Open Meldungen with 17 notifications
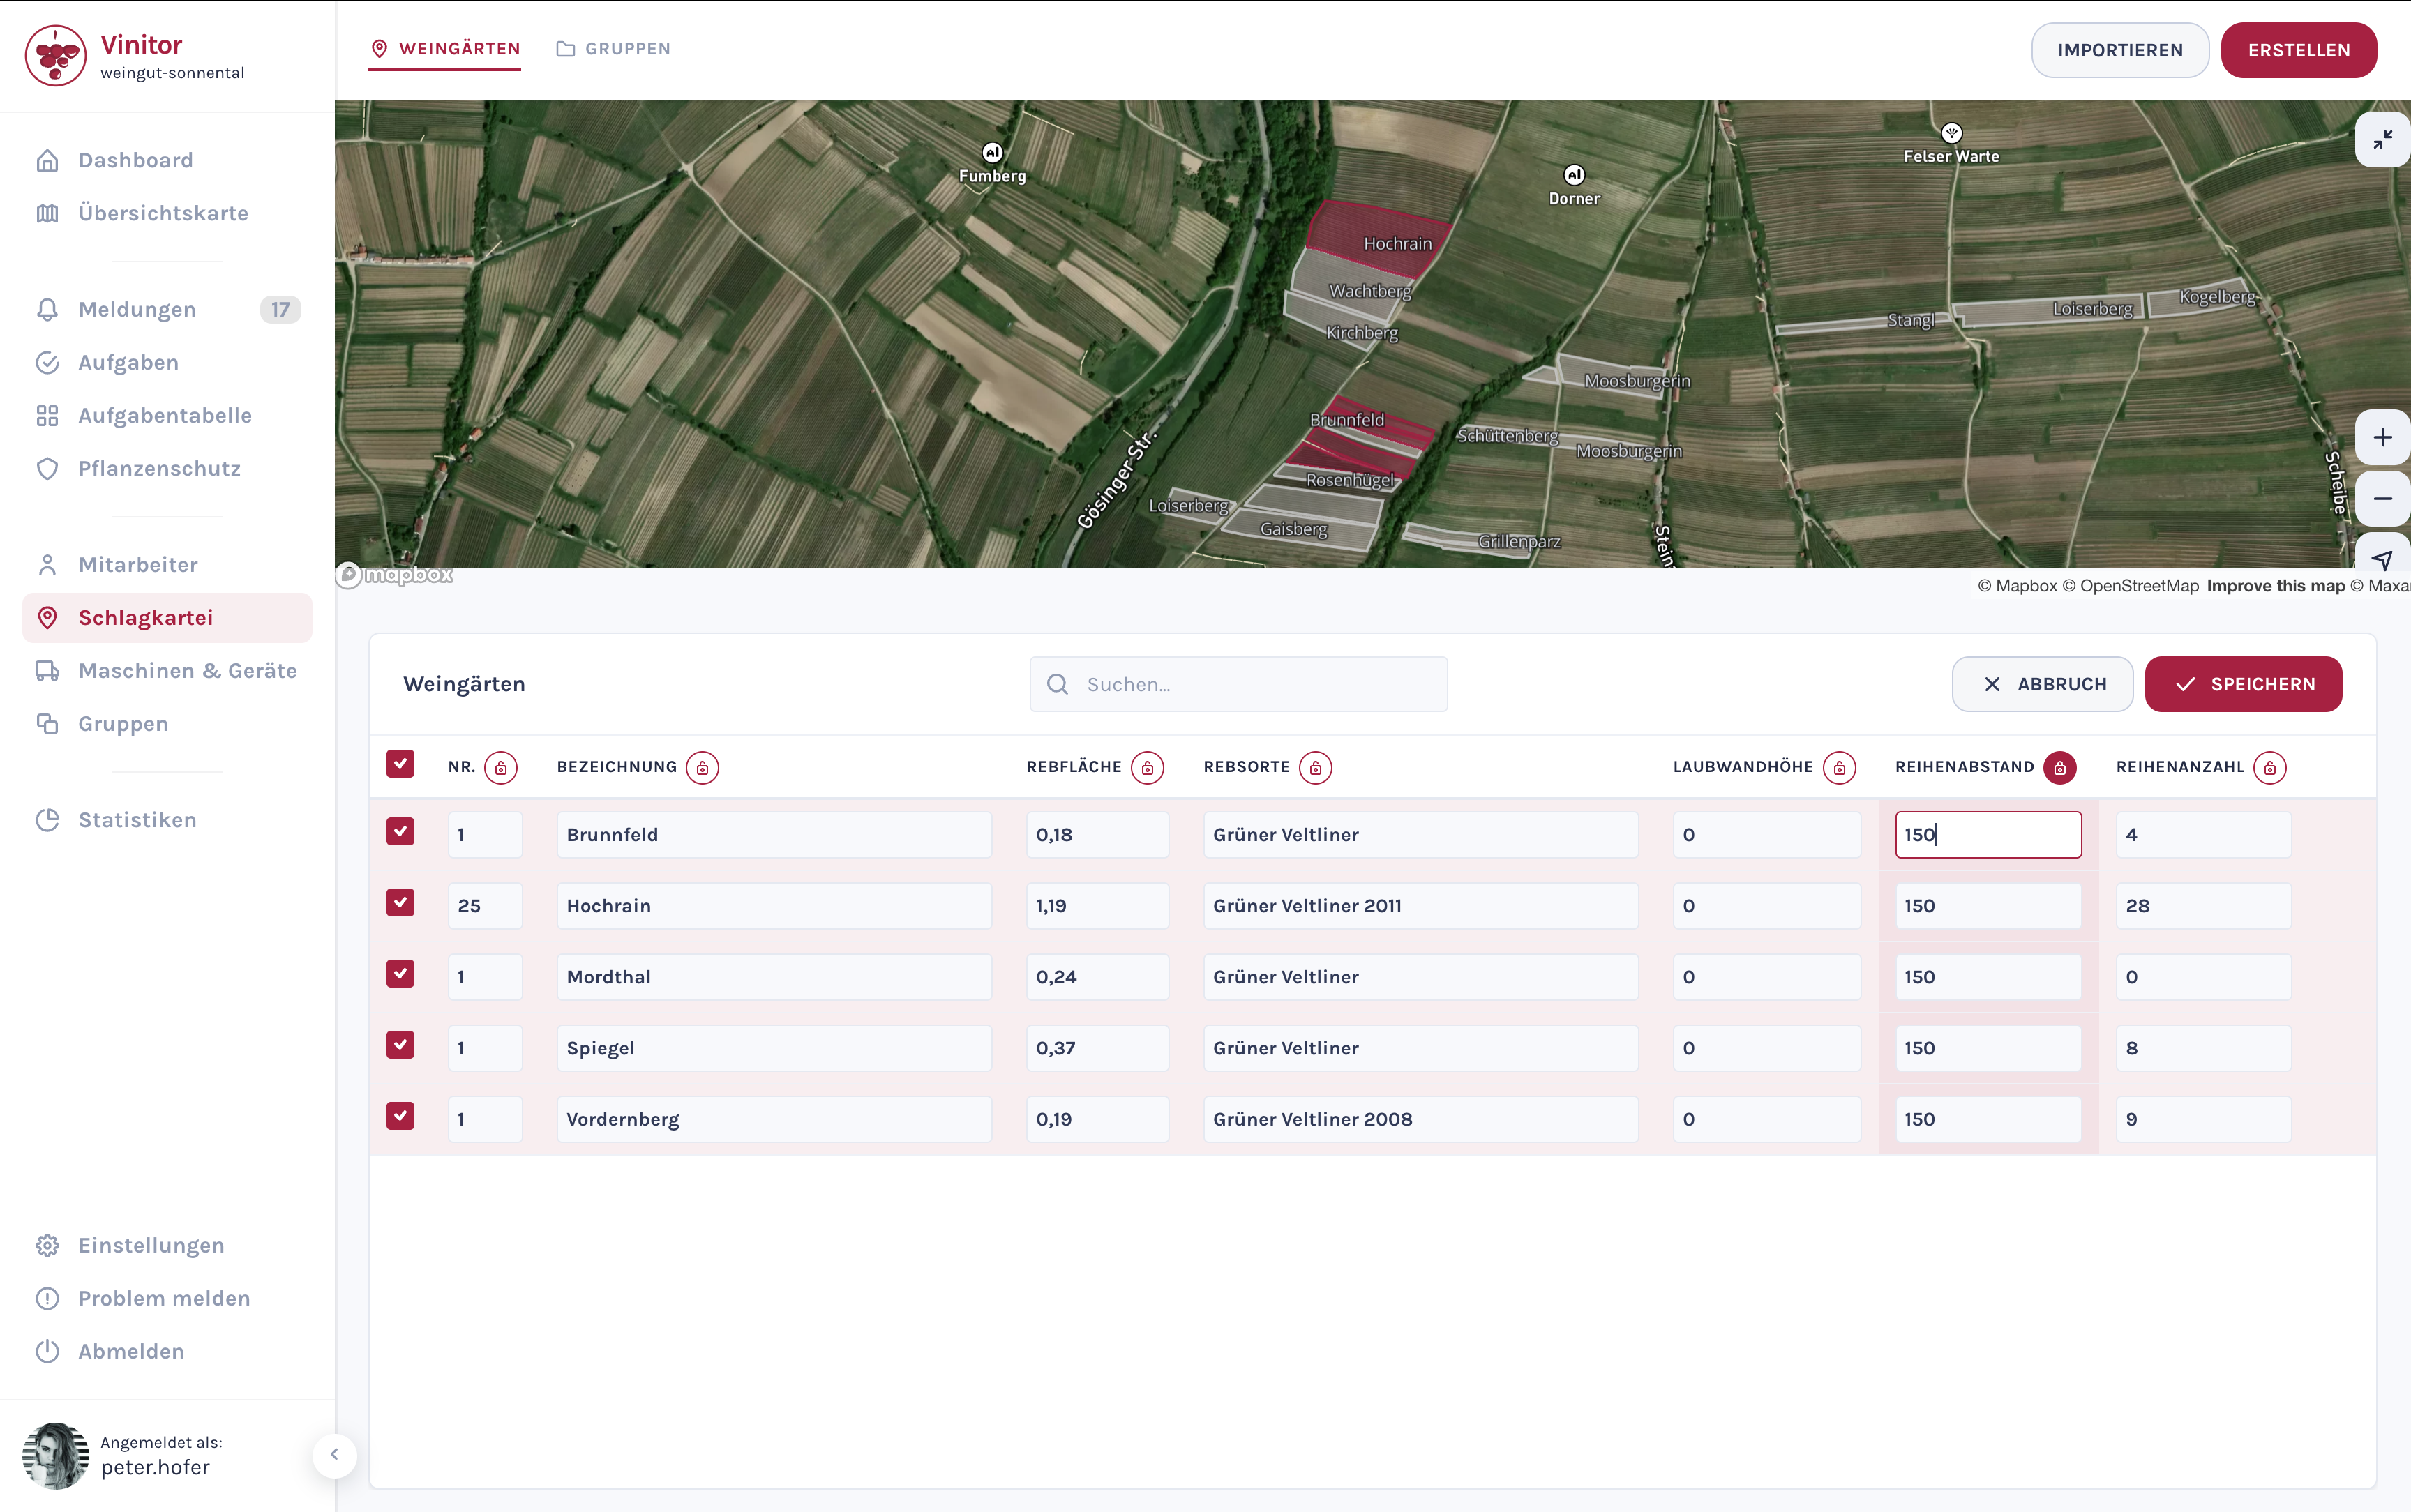The image size is (2411, 1512). coord(137,309)
